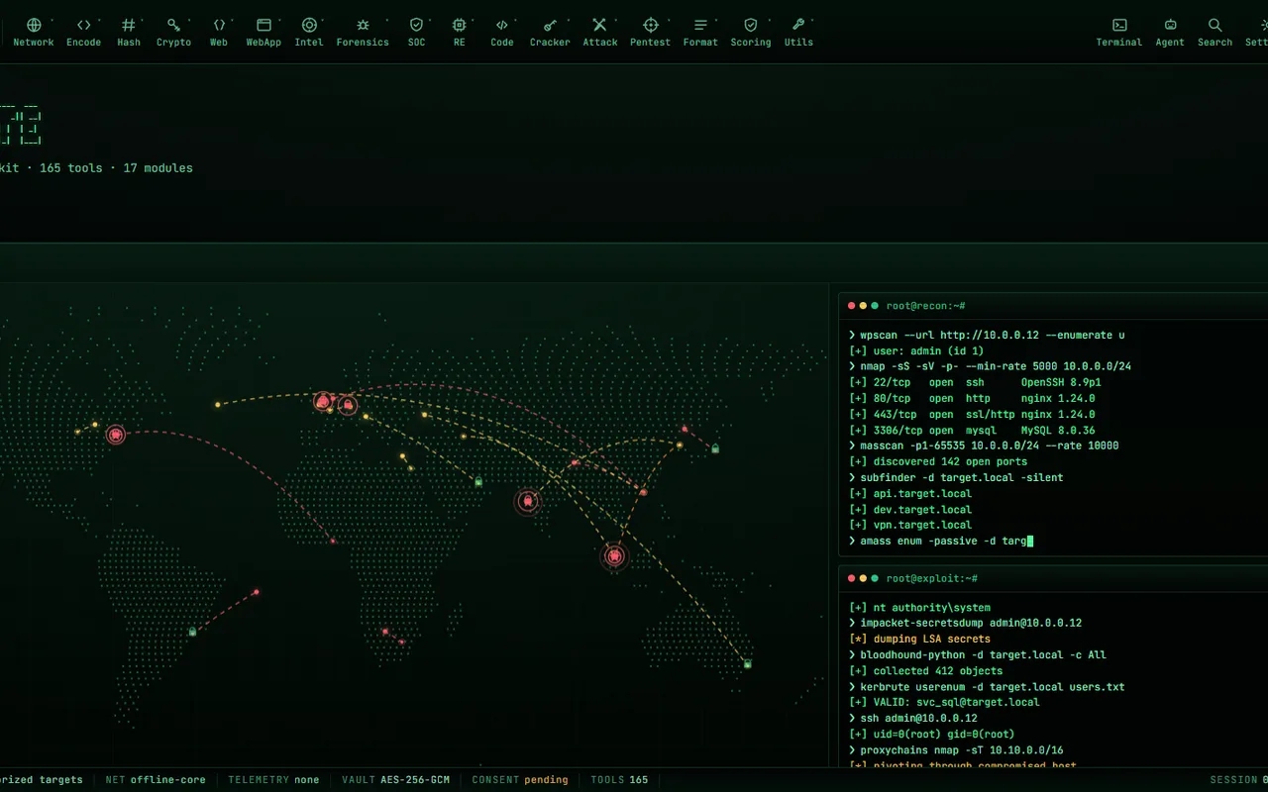Image resolution: width=1268 pixels, height=792 pixels.
Task: Select the Format module
Action: (x=700, y=32)
